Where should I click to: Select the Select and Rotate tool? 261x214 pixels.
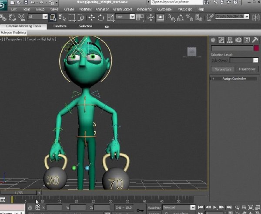pyautogui.click(x=100, y=17)
